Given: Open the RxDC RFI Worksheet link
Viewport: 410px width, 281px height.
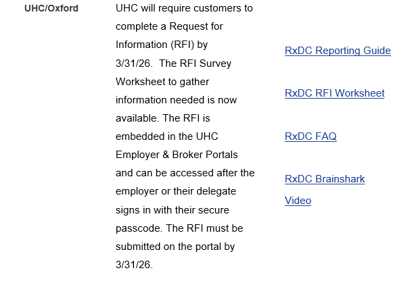Looking at the screenshot, I should (334, 93).
